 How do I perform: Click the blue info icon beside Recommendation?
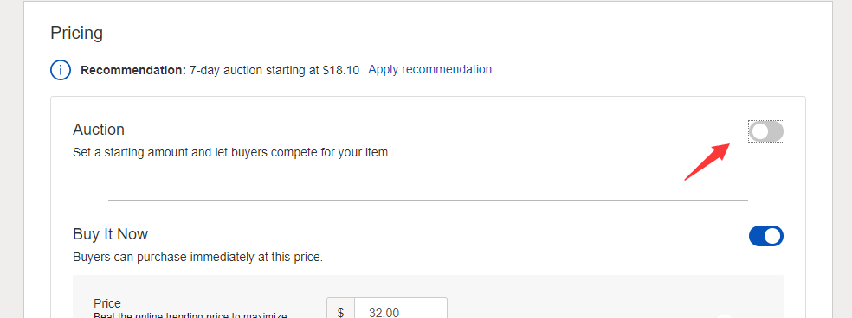click(61, 70)
